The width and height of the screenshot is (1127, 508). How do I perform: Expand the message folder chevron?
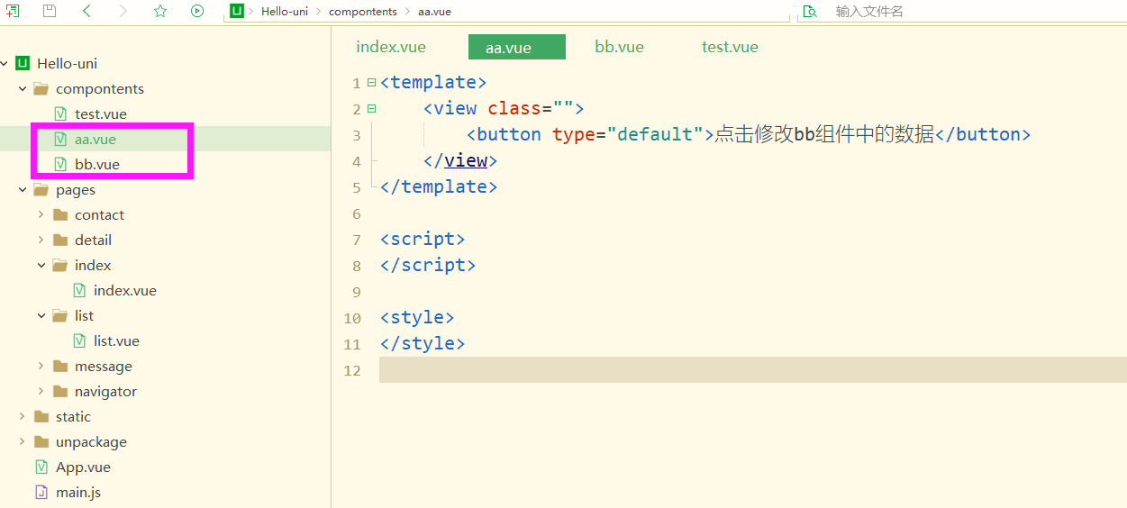(41, 366)
